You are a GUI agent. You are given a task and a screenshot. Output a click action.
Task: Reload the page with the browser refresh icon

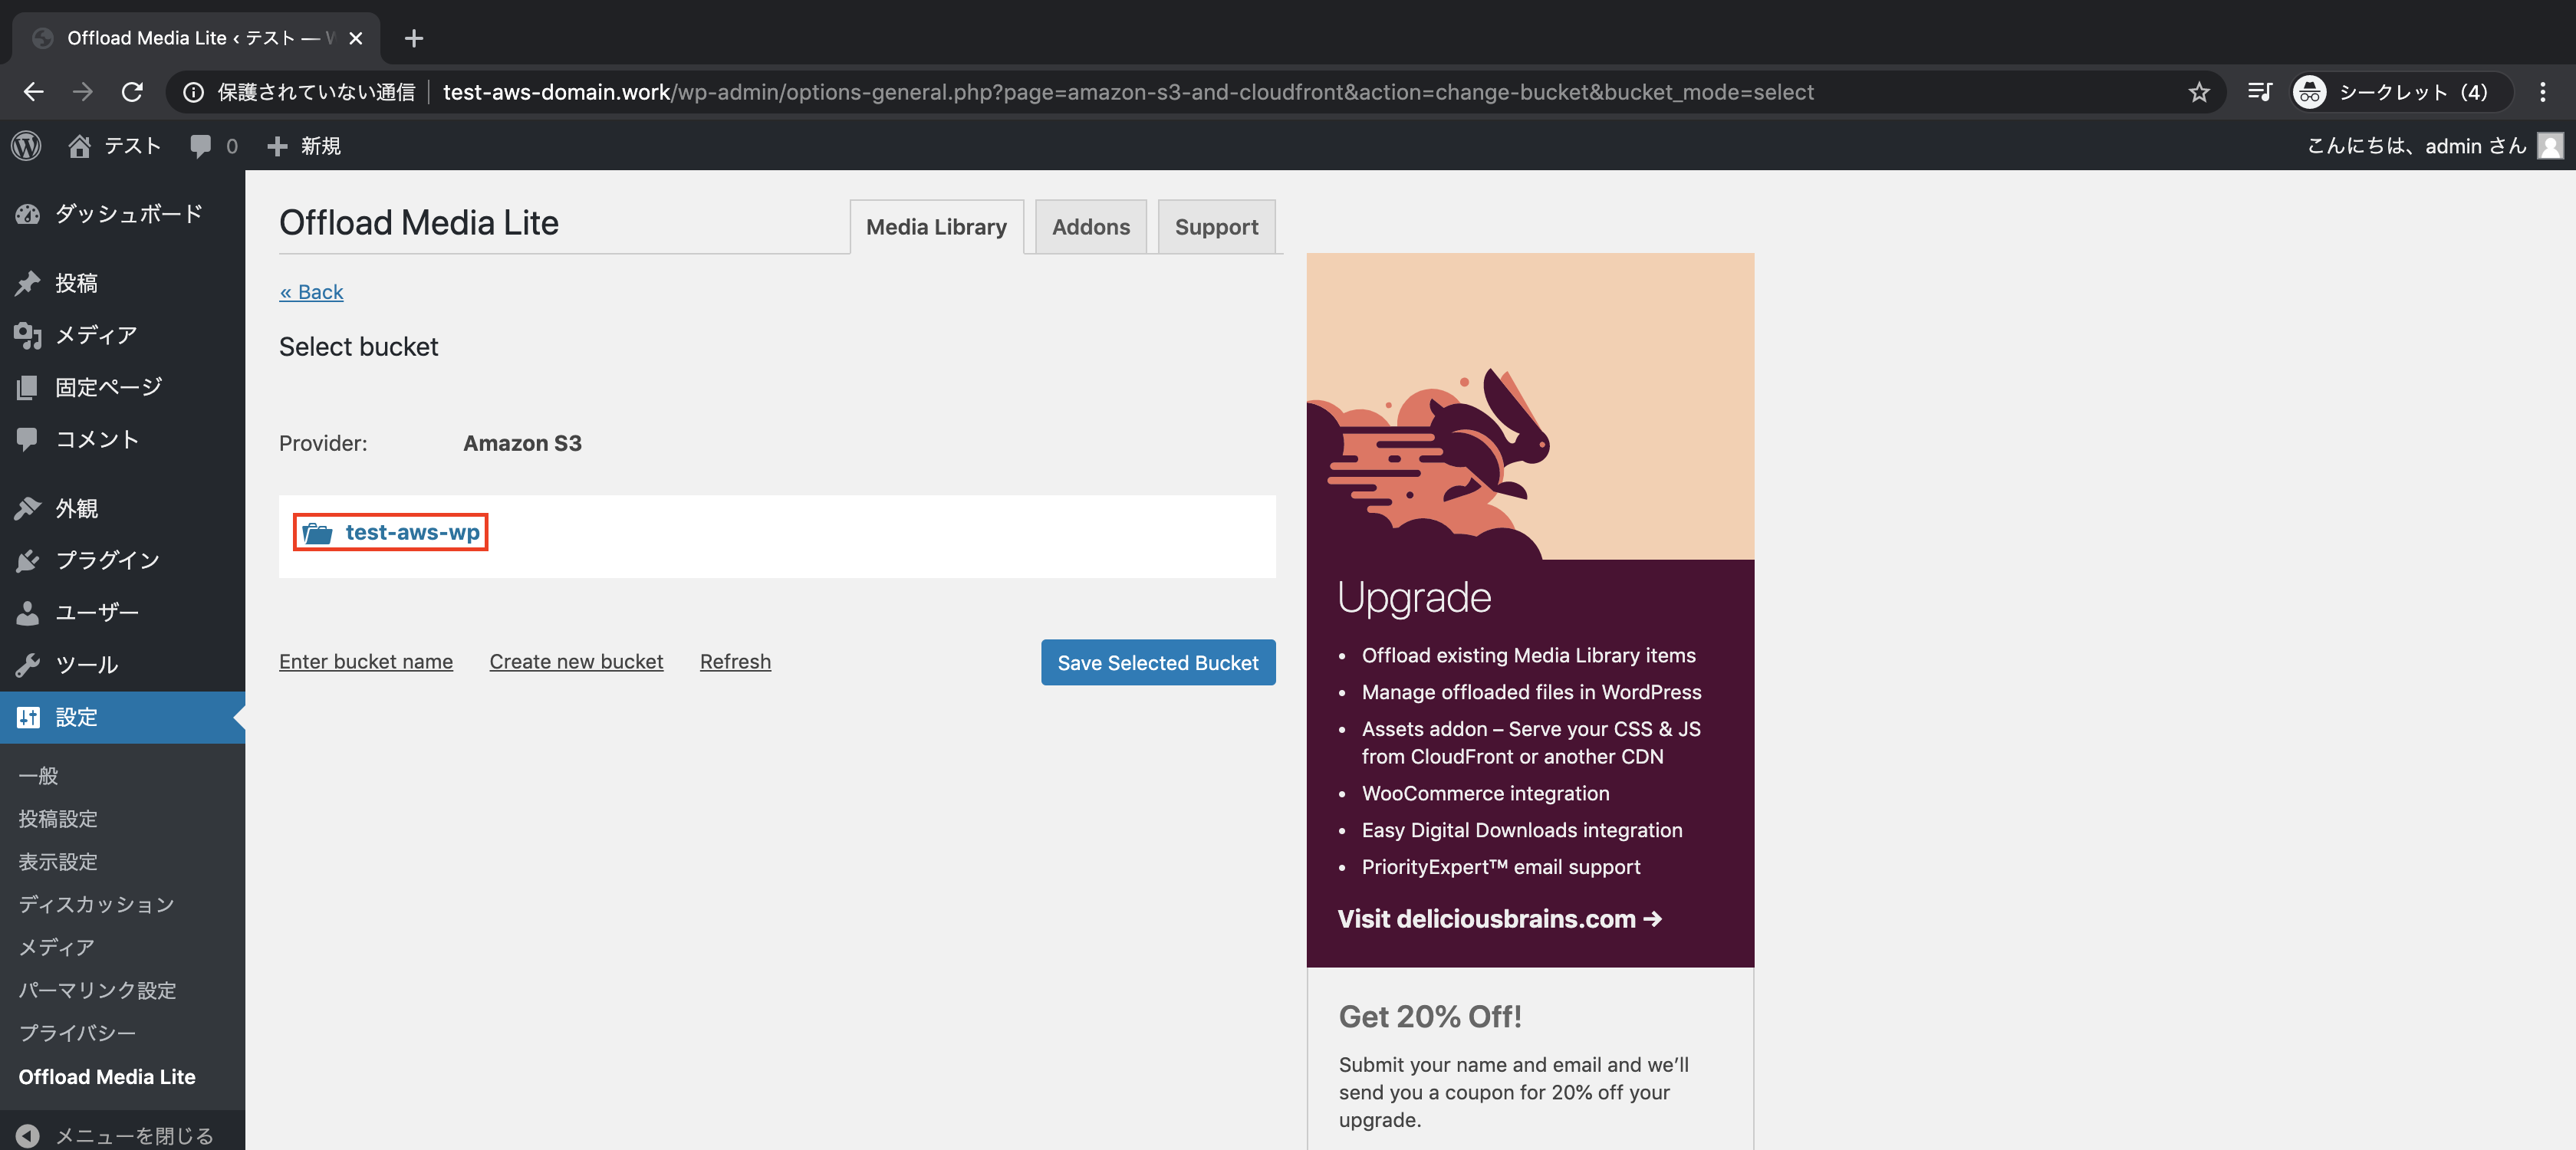coord(132,92)
